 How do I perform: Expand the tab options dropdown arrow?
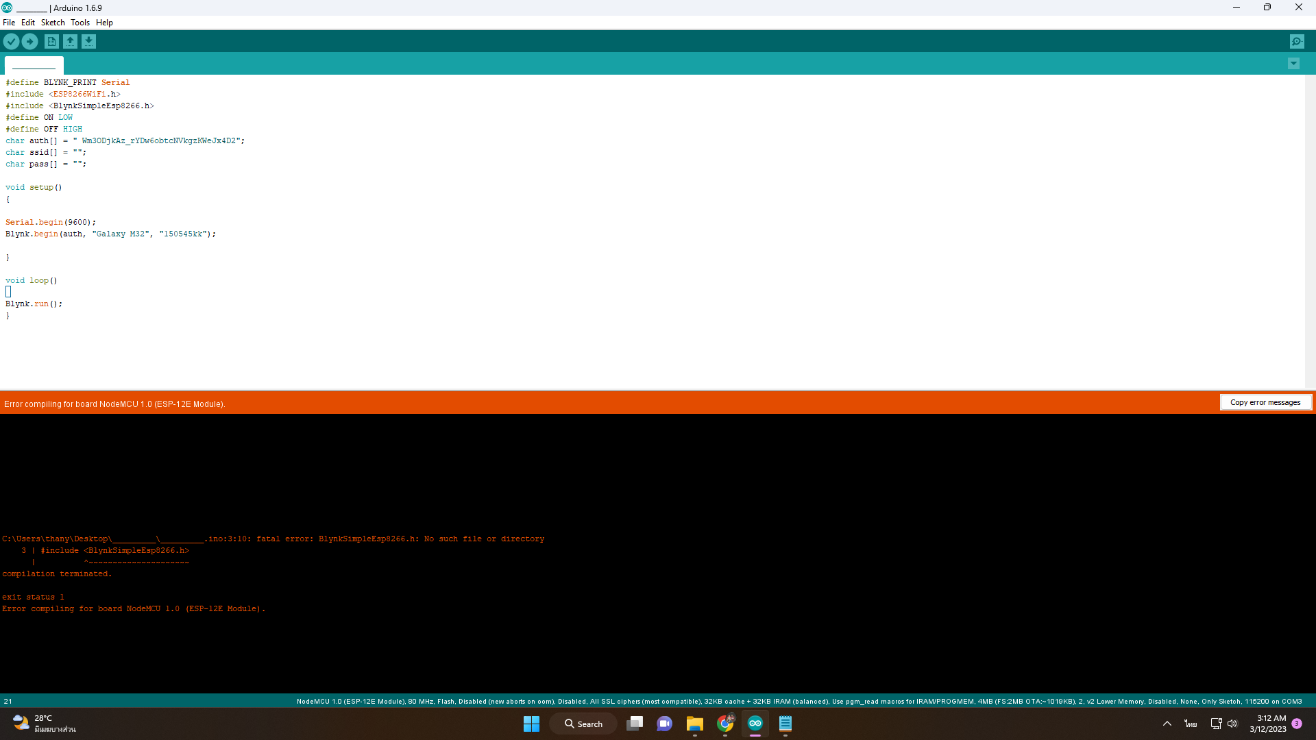click(1293, 64)
